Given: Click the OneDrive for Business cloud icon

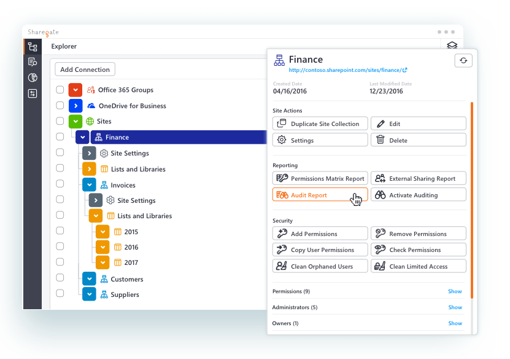Looking at the screenshot, I should pos(91,106).
